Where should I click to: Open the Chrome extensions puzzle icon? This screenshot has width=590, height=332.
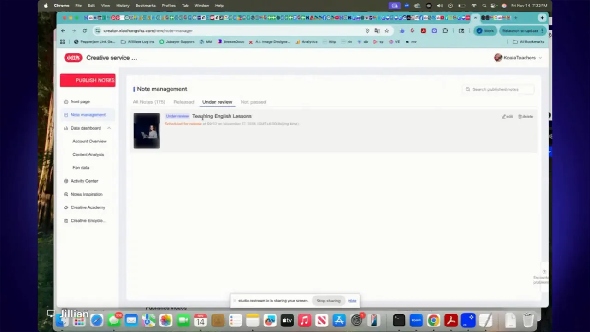pos(445,31)
